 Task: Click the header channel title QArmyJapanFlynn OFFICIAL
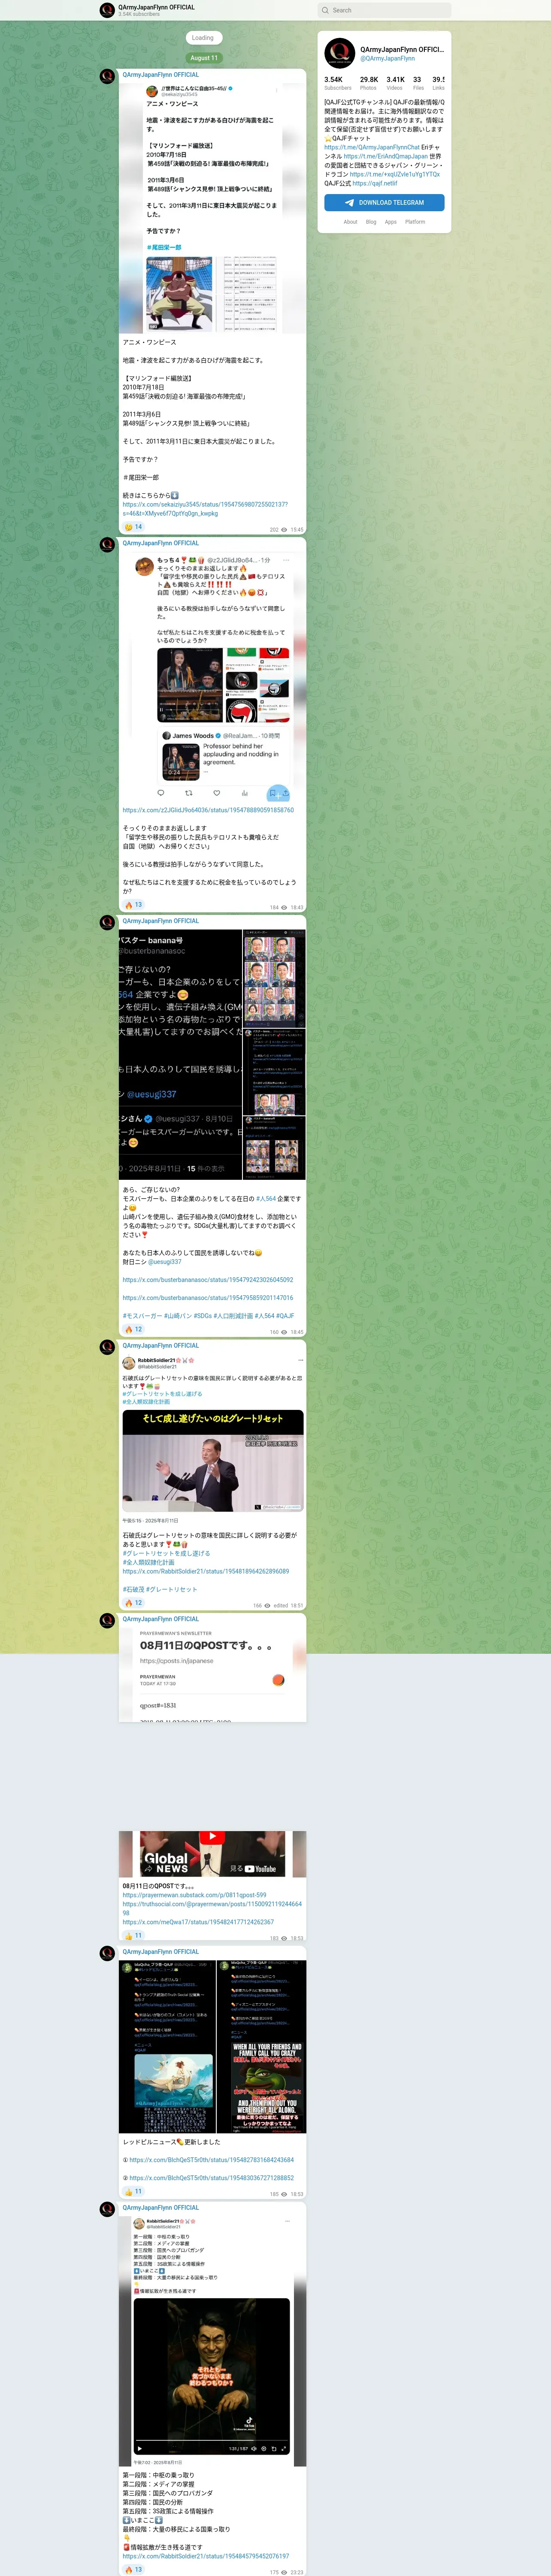tap(156, 7)
